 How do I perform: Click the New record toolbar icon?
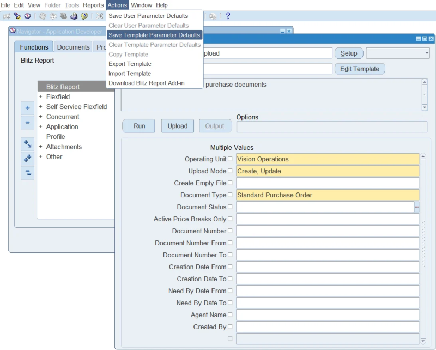[7, 16]
